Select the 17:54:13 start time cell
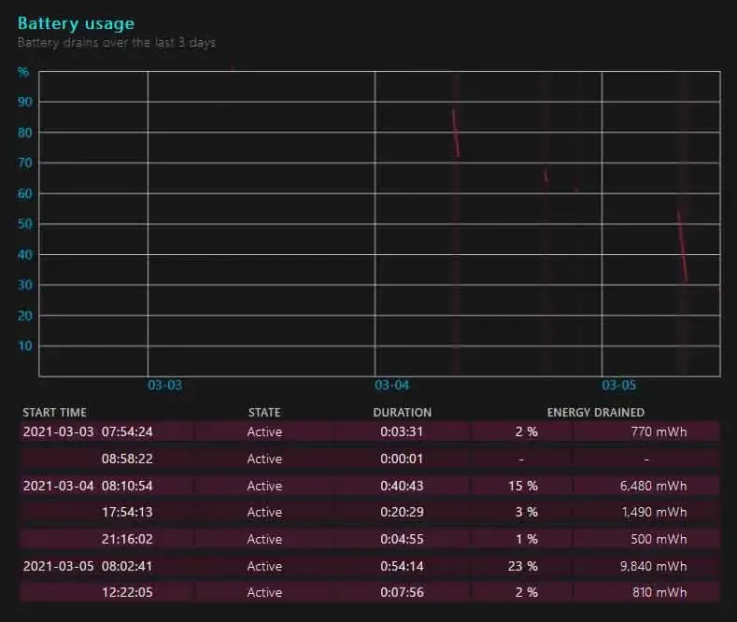737x622 pixels. click(127, 512)
